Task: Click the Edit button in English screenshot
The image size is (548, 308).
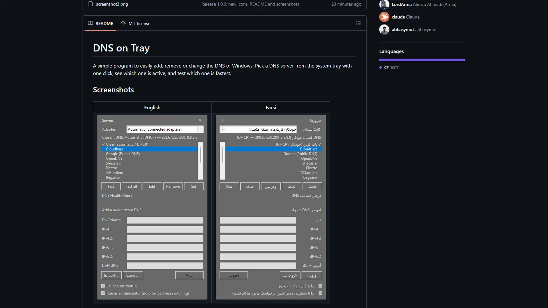Action: (152, 186)
